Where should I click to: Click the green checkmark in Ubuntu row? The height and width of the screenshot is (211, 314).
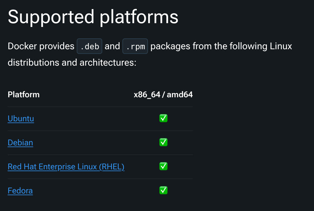[163, 118]
